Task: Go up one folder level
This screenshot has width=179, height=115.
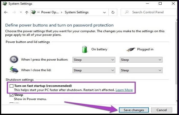Action: 27,12
